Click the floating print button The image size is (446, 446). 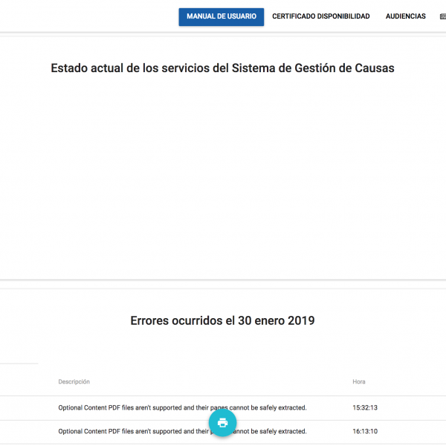[222, 422]
